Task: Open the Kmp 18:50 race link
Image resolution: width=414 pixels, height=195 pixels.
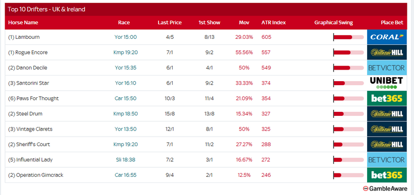Action: 126,114
